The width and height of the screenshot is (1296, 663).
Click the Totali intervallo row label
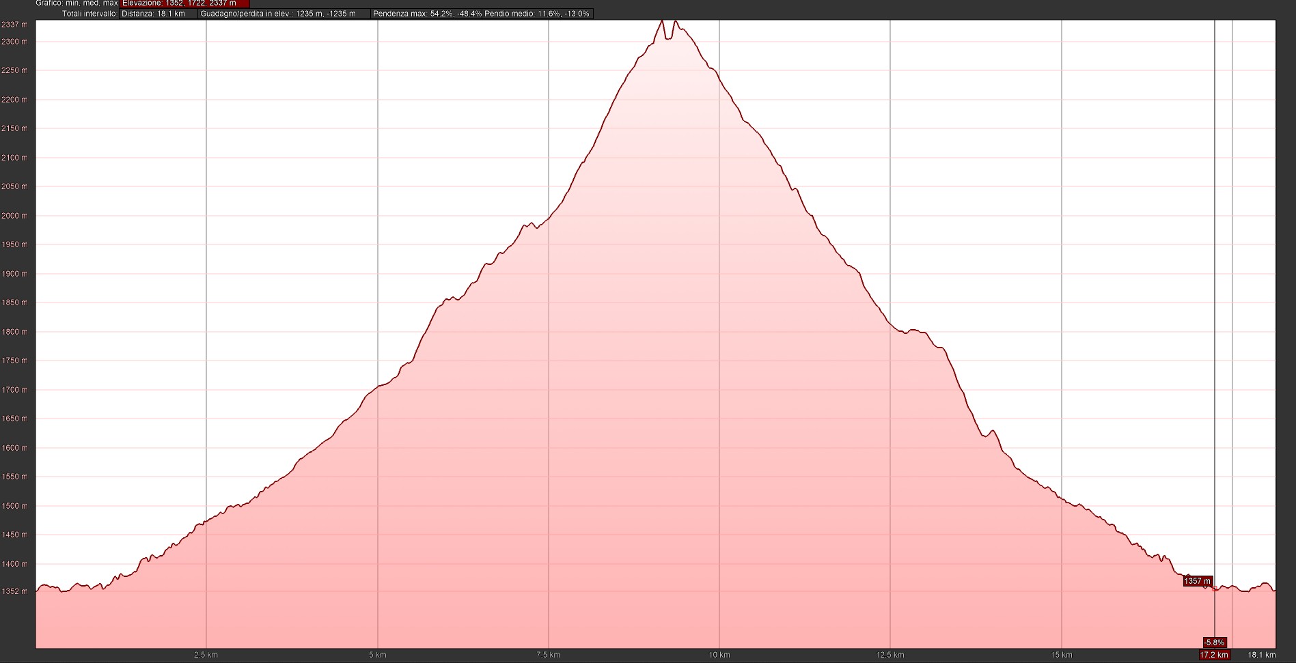click(89, 14)
